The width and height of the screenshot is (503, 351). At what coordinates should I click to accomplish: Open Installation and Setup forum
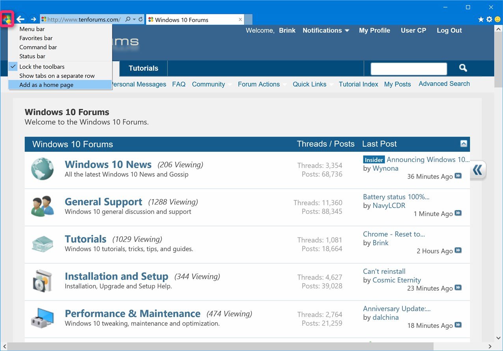point(116,276)
